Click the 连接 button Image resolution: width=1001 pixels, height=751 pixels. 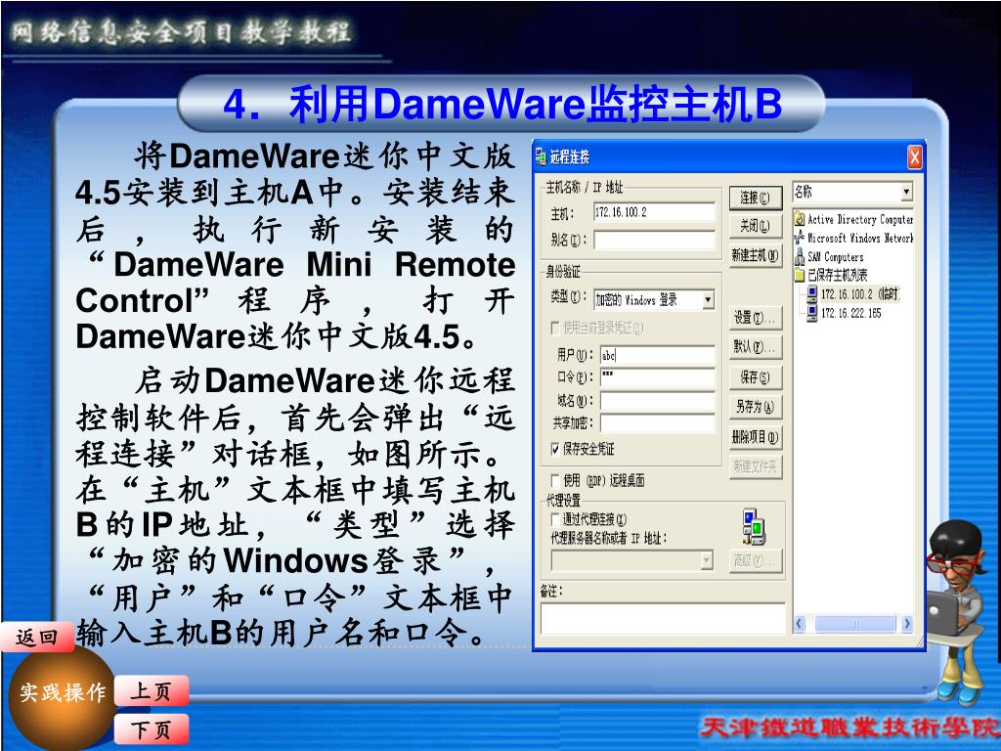click(756, 198)
